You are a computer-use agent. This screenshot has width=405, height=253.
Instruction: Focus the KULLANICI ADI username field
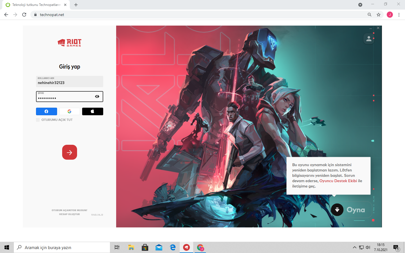tap(69, 82)
